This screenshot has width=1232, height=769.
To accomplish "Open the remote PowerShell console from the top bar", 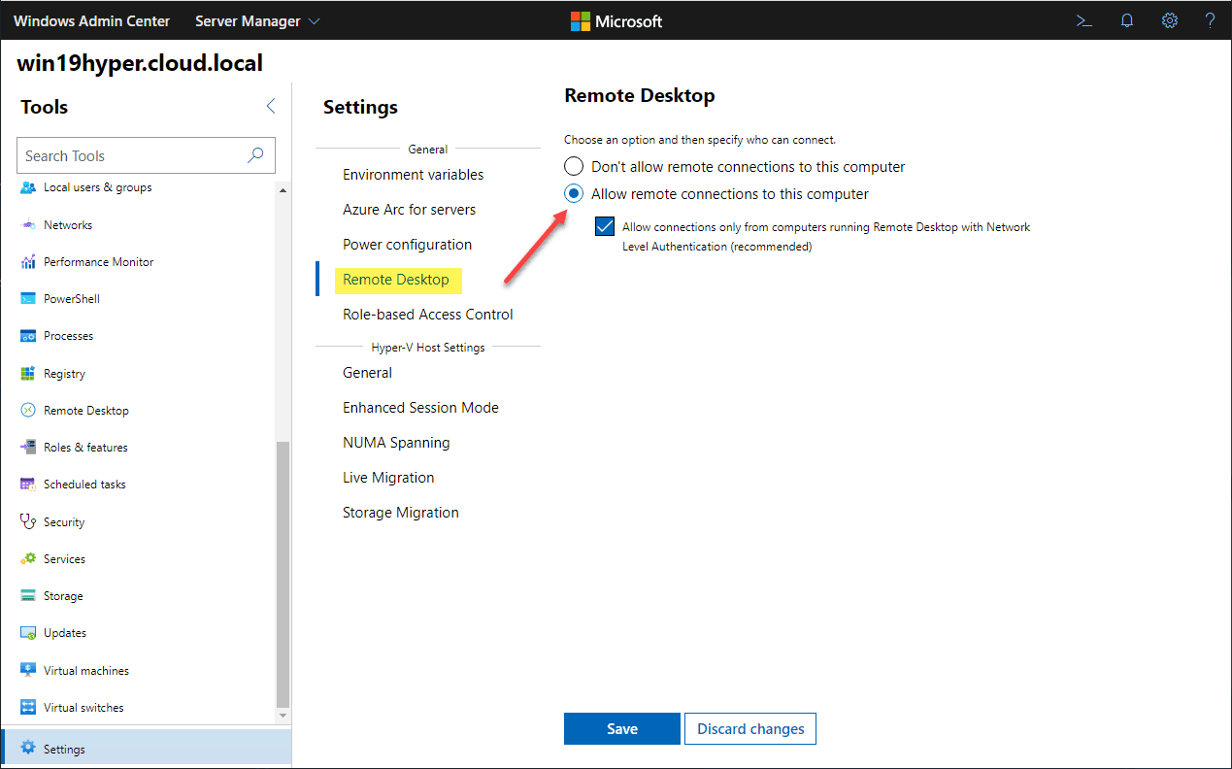I will click(x=1083, y=19).
